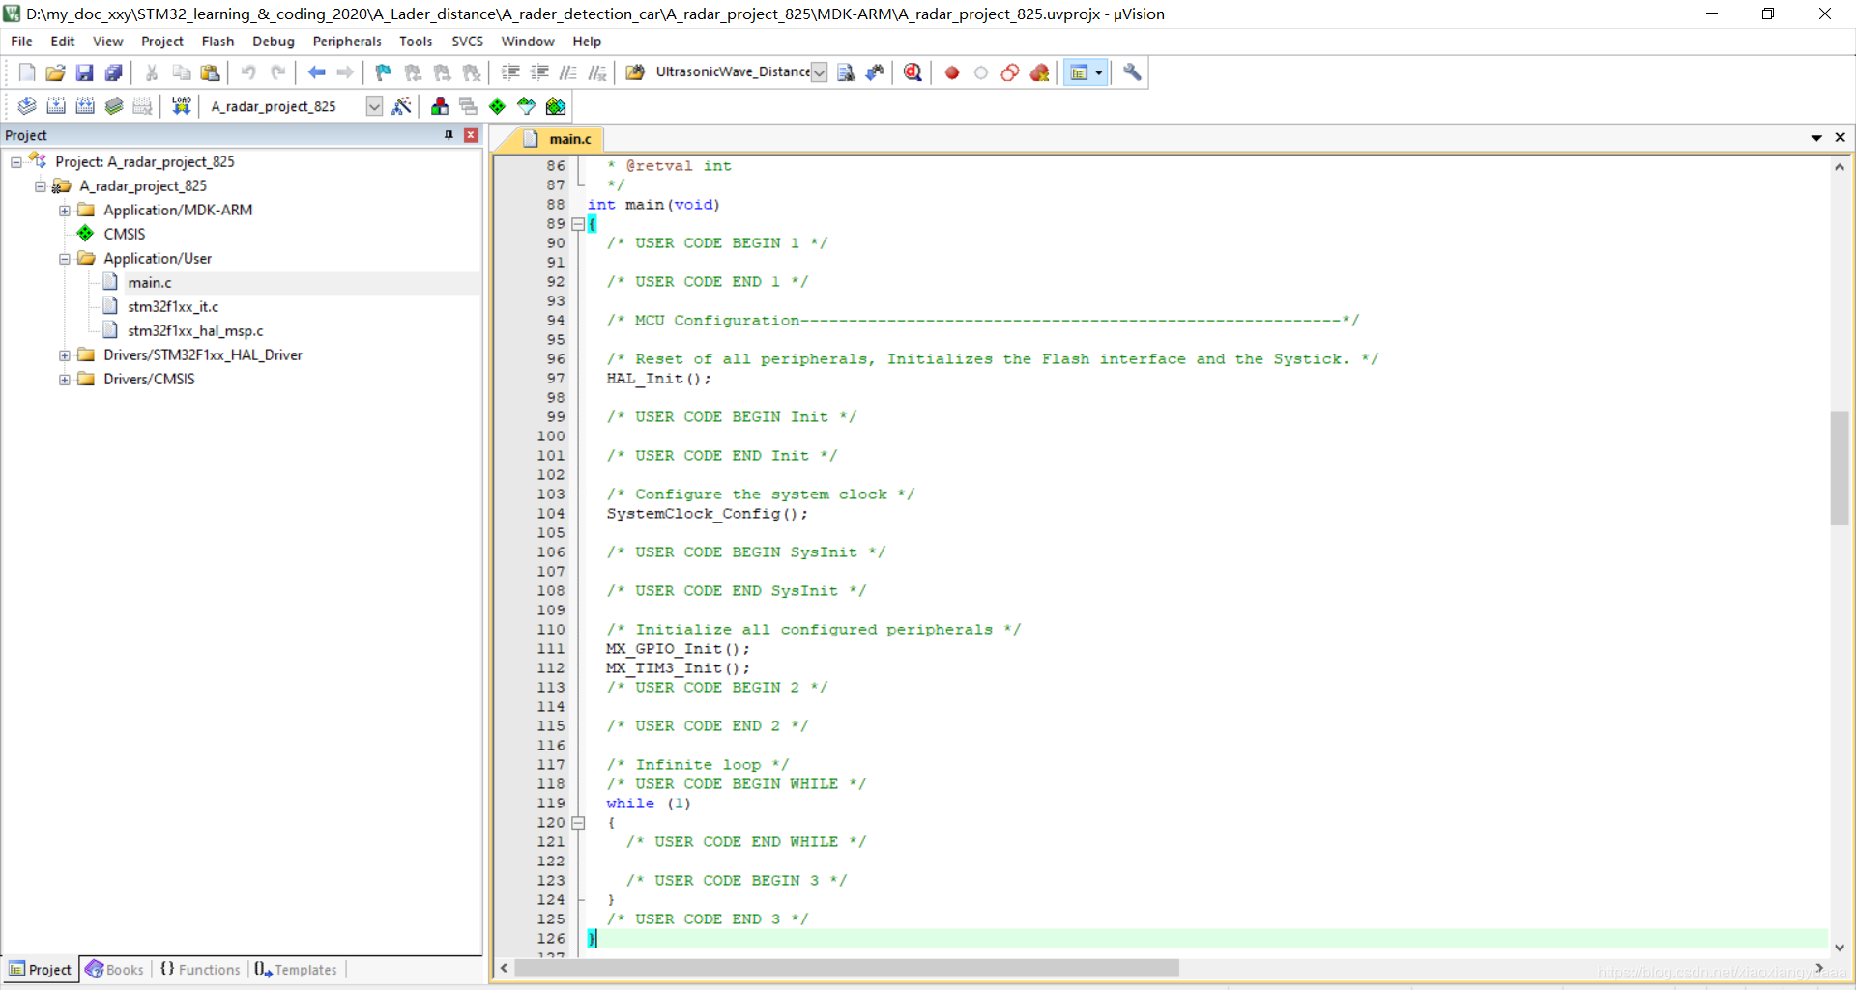The width and height of the screenshot is (1856, 990).
Task: Open the target selection dropdown A_radar_project_825
Action: pyautogui.click(x=374, y=106)
